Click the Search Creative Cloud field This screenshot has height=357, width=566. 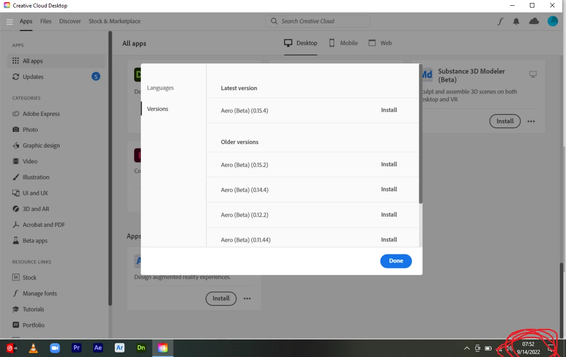pos(318,21)
